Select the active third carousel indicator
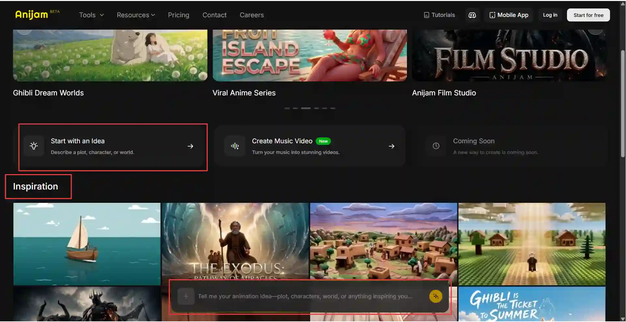The image size is (626, 322). coord(306,108)
